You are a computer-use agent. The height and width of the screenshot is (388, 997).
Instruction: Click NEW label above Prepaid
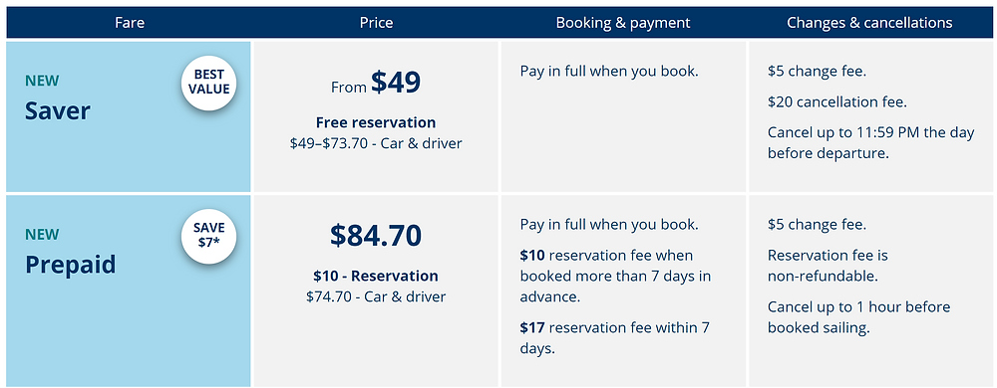(42, 235)
